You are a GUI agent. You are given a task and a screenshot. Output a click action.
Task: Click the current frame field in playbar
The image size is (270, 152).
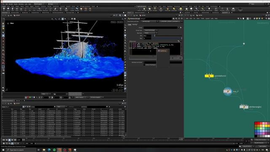point(19,140)
